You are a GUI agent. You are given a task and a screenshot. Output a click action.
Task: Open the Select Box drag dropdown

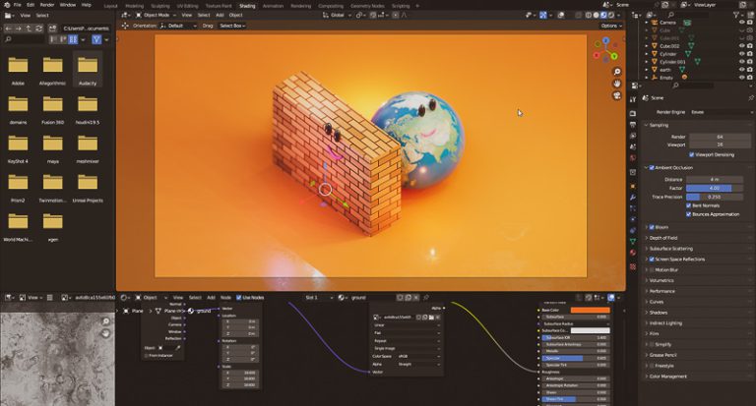click(232, 26)
